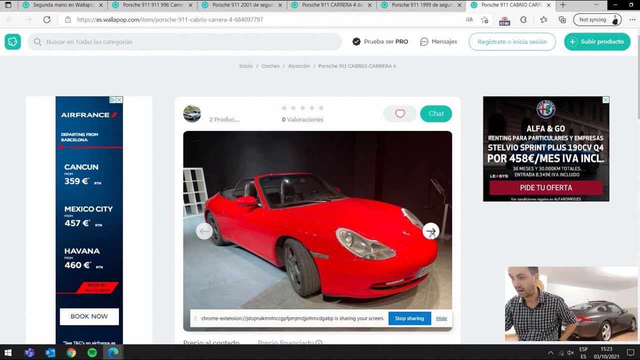Click the '2 Produc...' seller products text

pos(224,119)
